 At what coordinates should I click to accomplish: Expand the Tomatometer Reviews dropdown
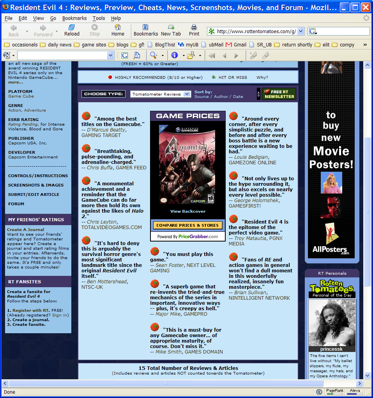[187, 94]
